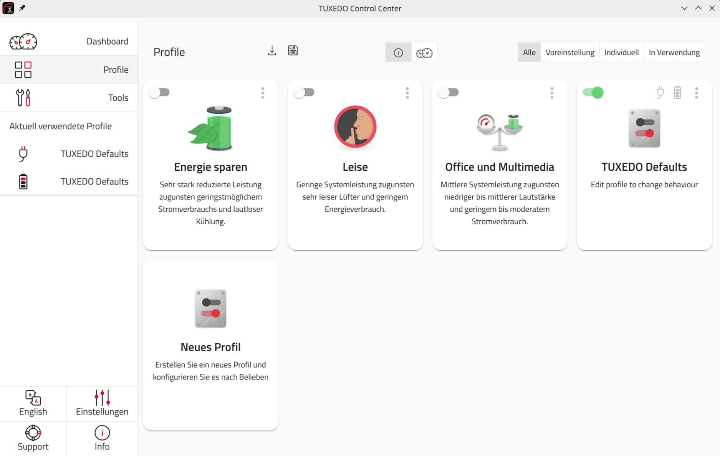720x456 pixels.
Task: Click the Profile grid icon in sidebar
Action: 23,70
